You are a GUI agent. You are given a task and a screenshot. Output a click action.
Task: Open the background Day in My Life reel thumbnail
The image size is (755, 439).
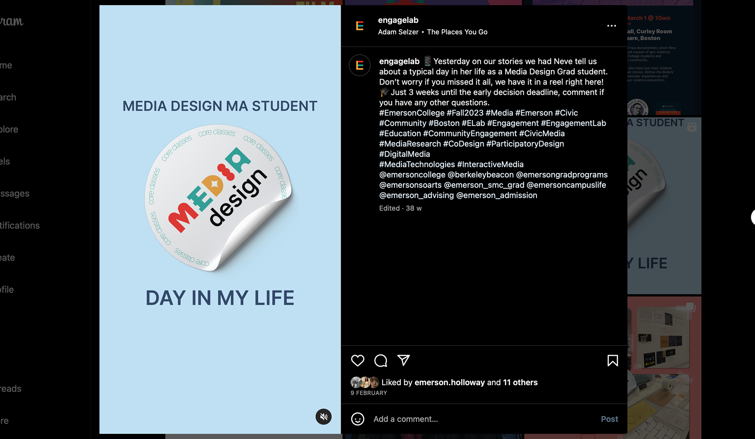point(664,205)
